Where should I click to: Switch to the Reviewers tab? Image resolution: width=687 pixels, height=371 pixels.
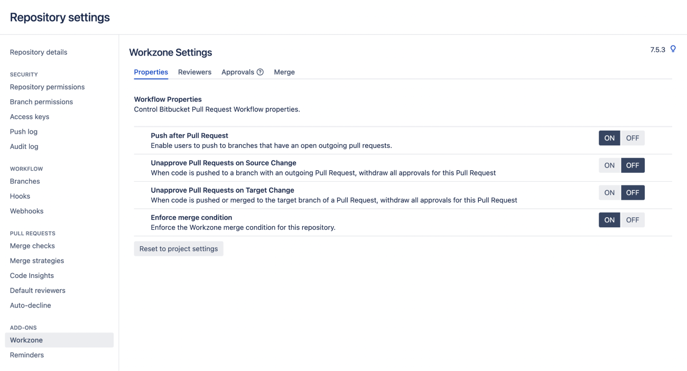pyautogui.click(x=194, y=72)
